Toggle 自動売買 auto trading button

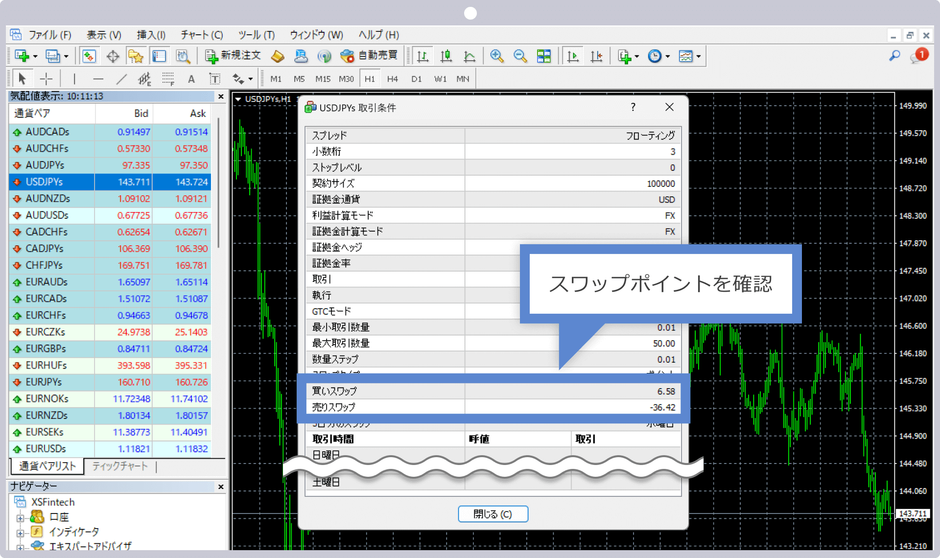(x=369, y=56)
